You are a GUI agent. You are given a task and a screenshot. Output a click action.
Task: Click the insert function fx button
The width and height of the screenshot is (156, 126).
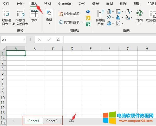58,40
